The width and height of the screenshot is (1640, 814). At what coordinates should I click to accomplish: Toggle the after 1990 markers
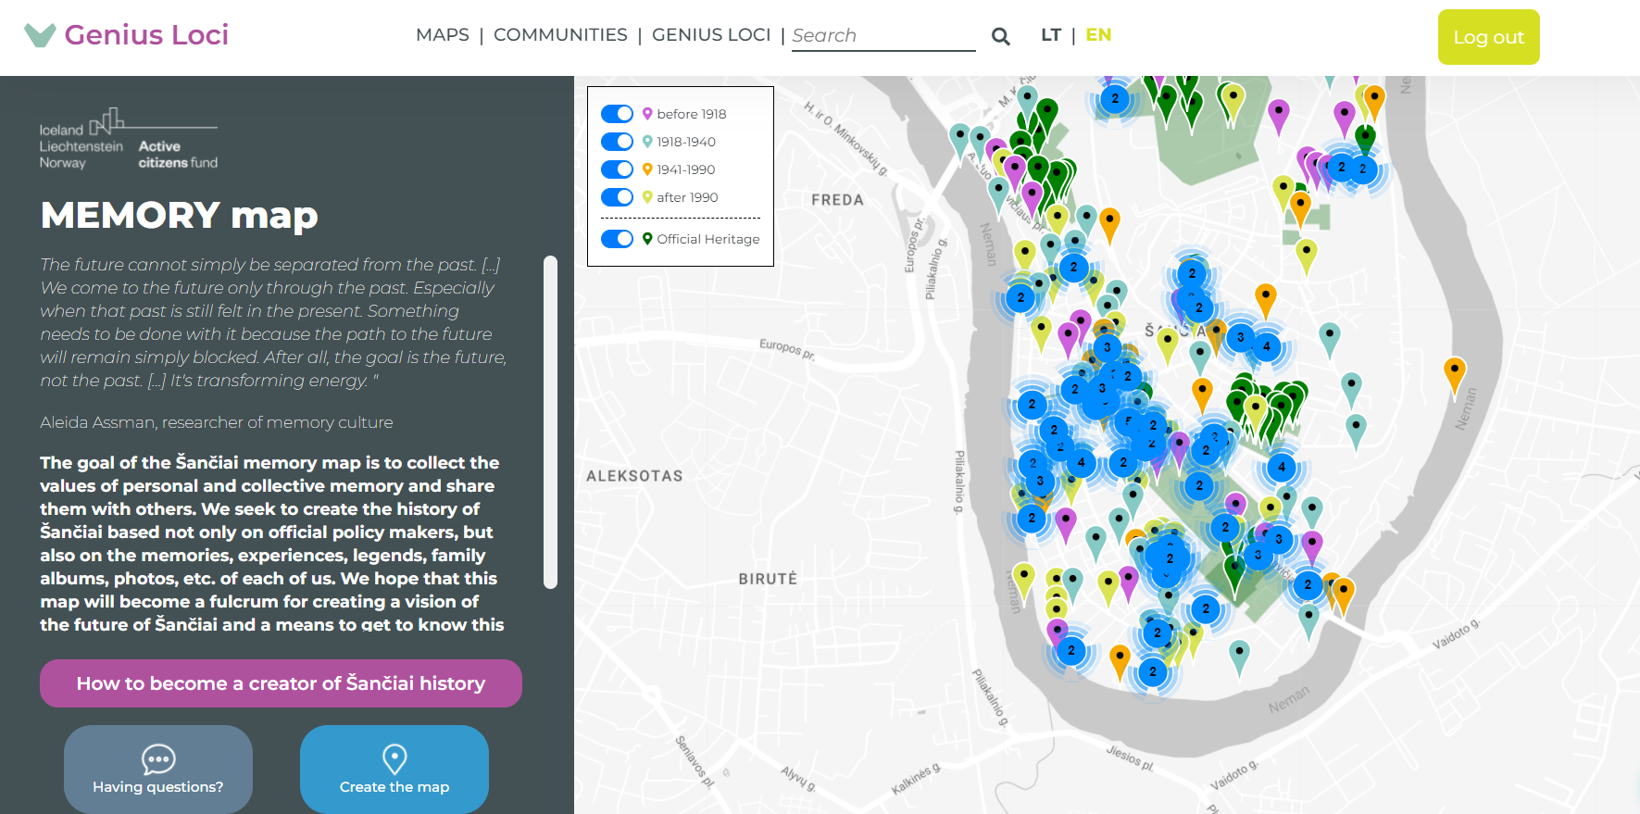[x=617, y=197]
